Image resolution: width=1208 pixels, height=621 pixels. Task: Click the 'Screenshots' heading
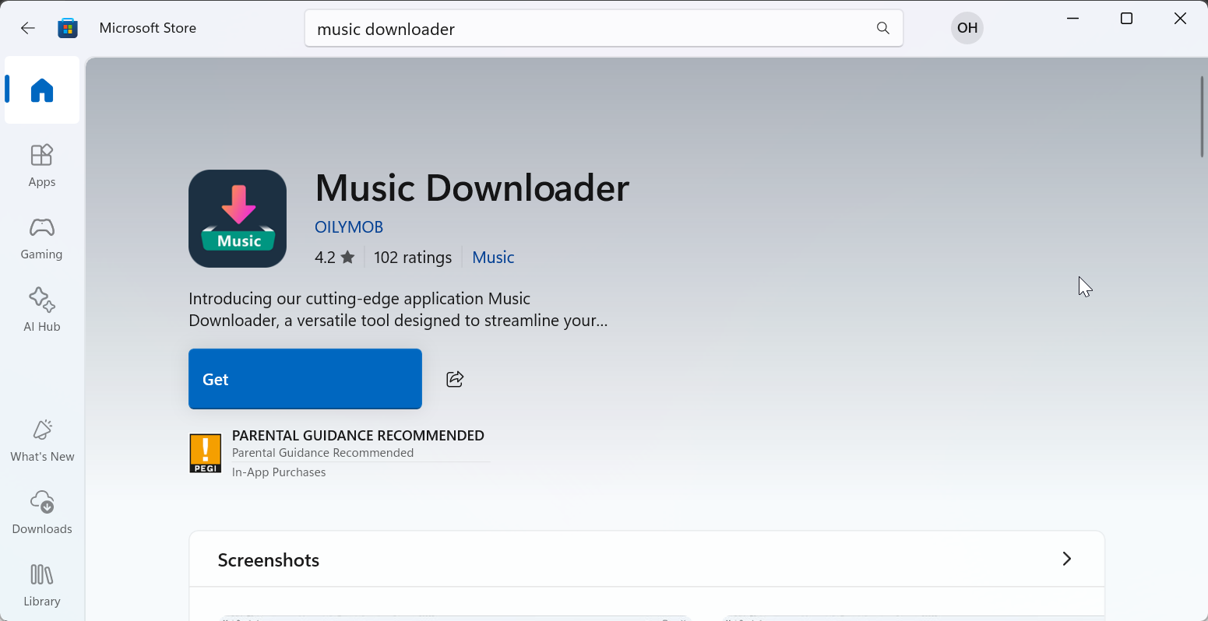269,560
